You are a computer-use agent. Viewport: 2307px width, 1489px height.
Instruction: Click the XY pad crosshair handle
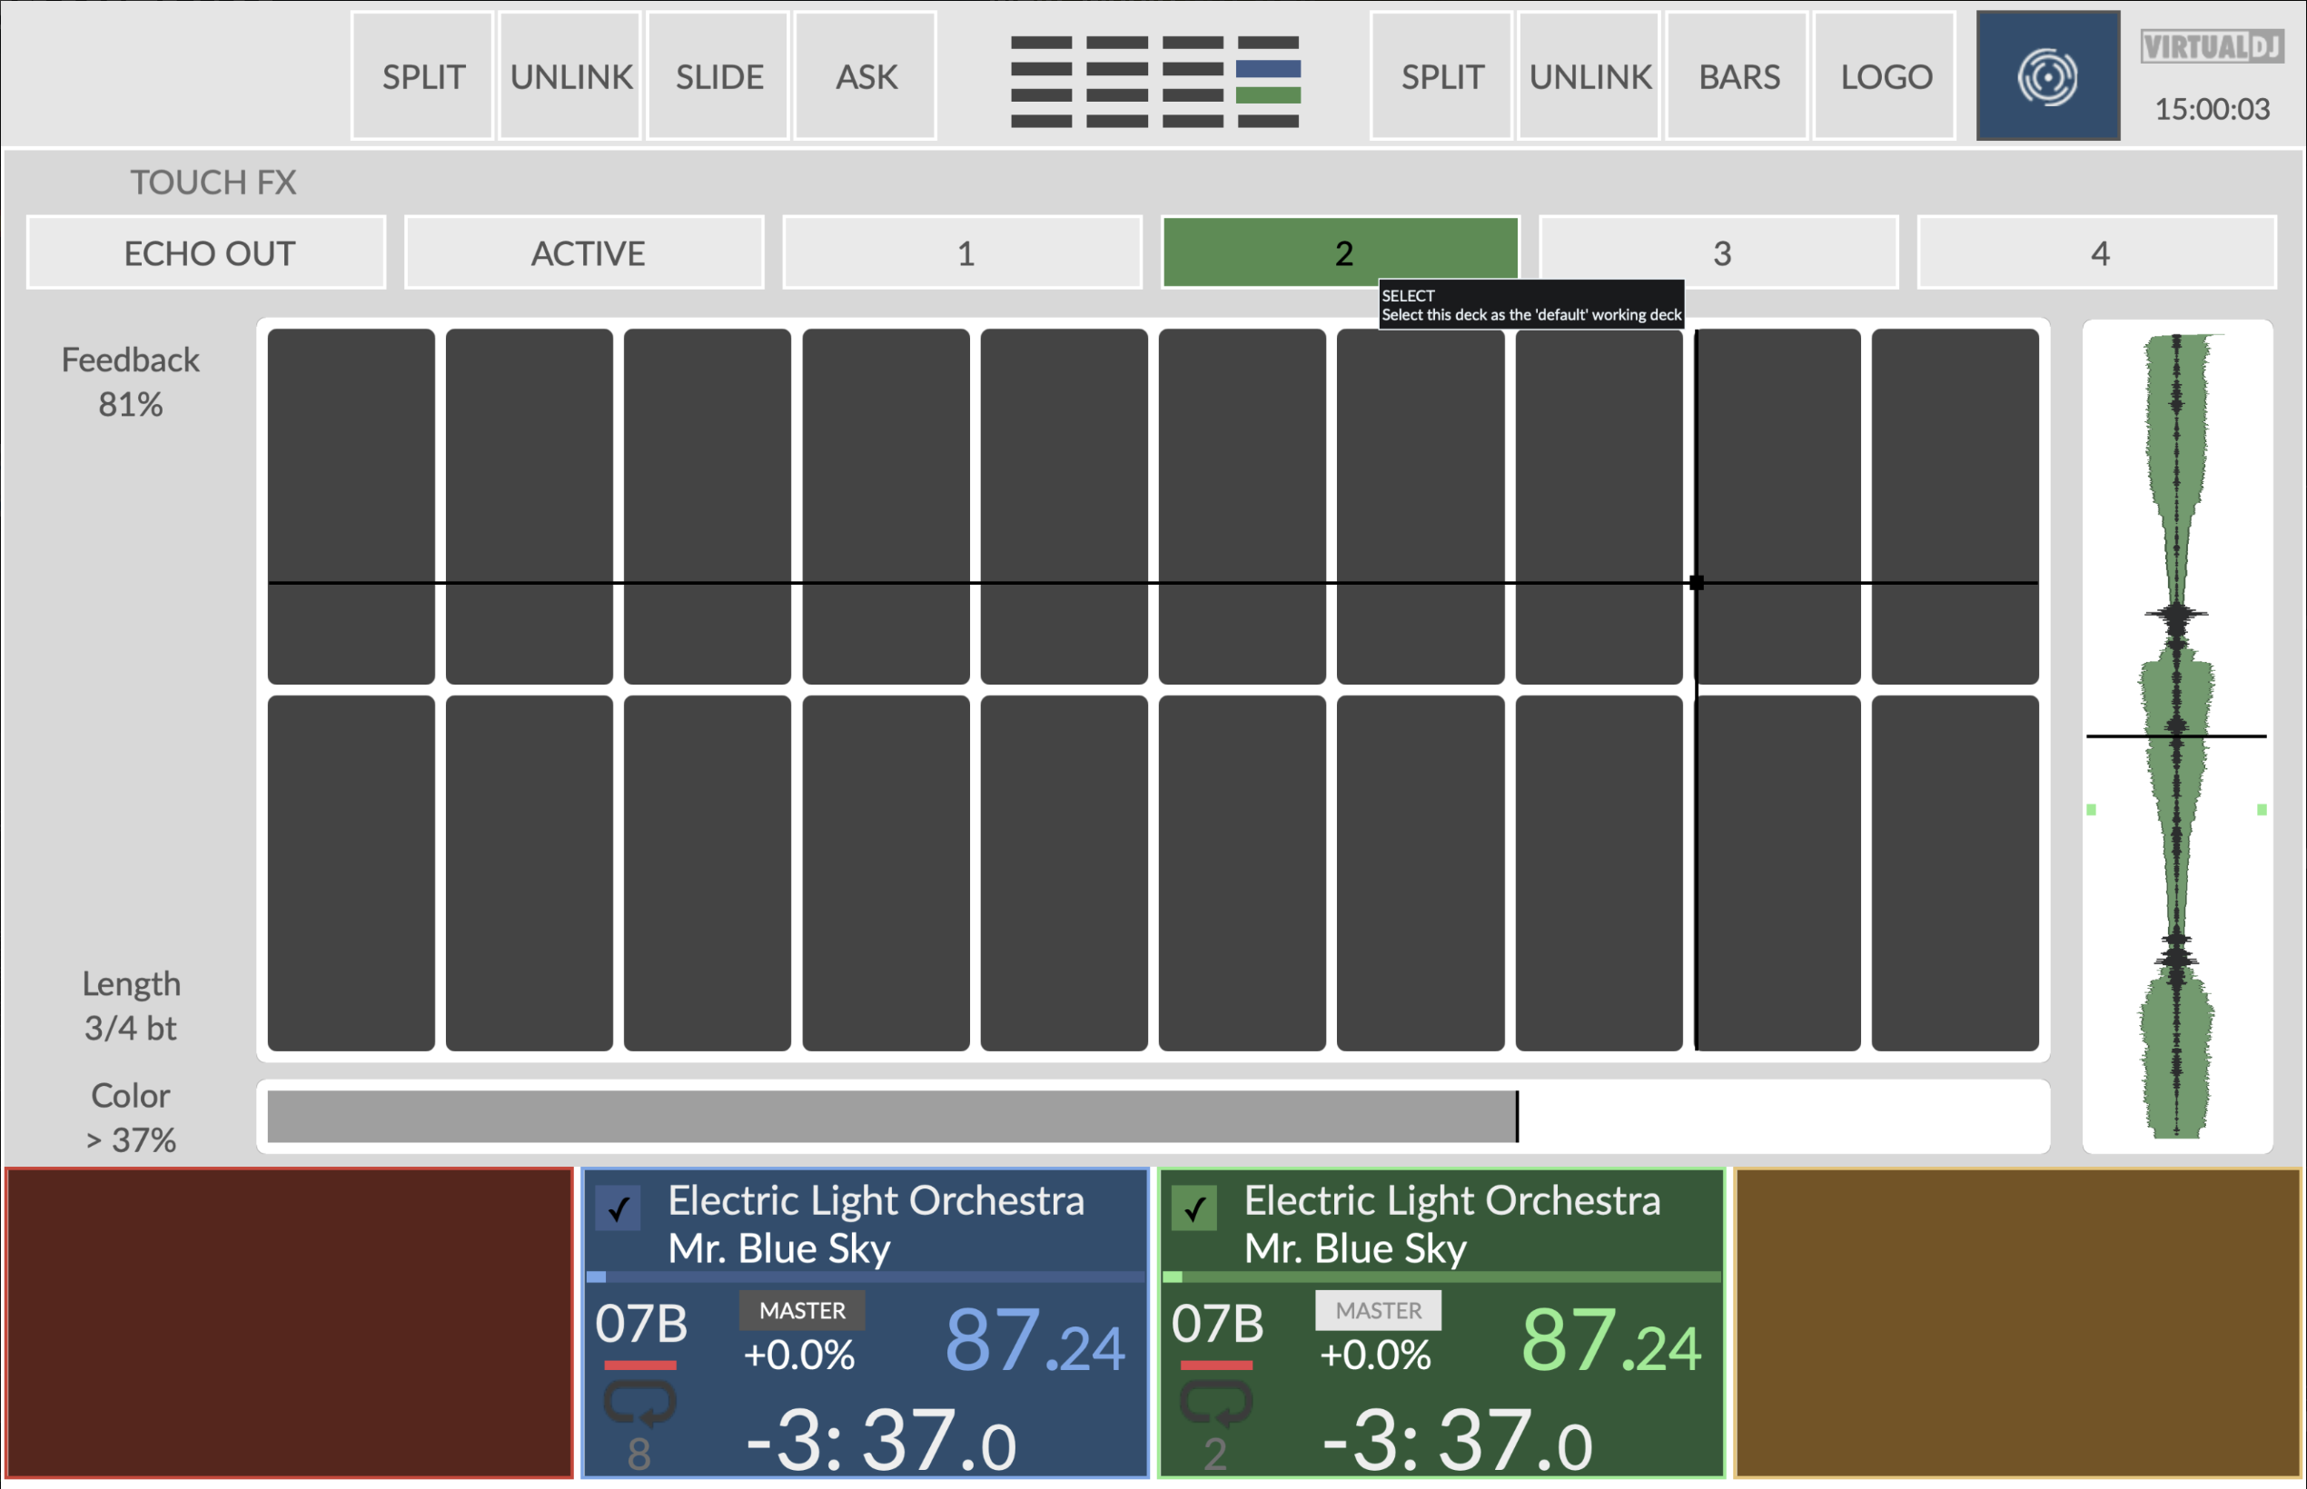[x=1697, y=583]
